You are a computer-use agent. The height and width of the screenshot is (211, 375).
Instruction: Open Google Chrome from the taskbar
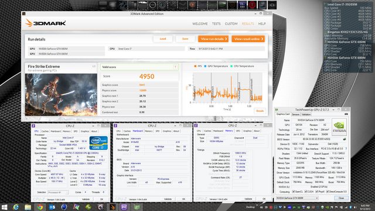[x=40, y=207]
